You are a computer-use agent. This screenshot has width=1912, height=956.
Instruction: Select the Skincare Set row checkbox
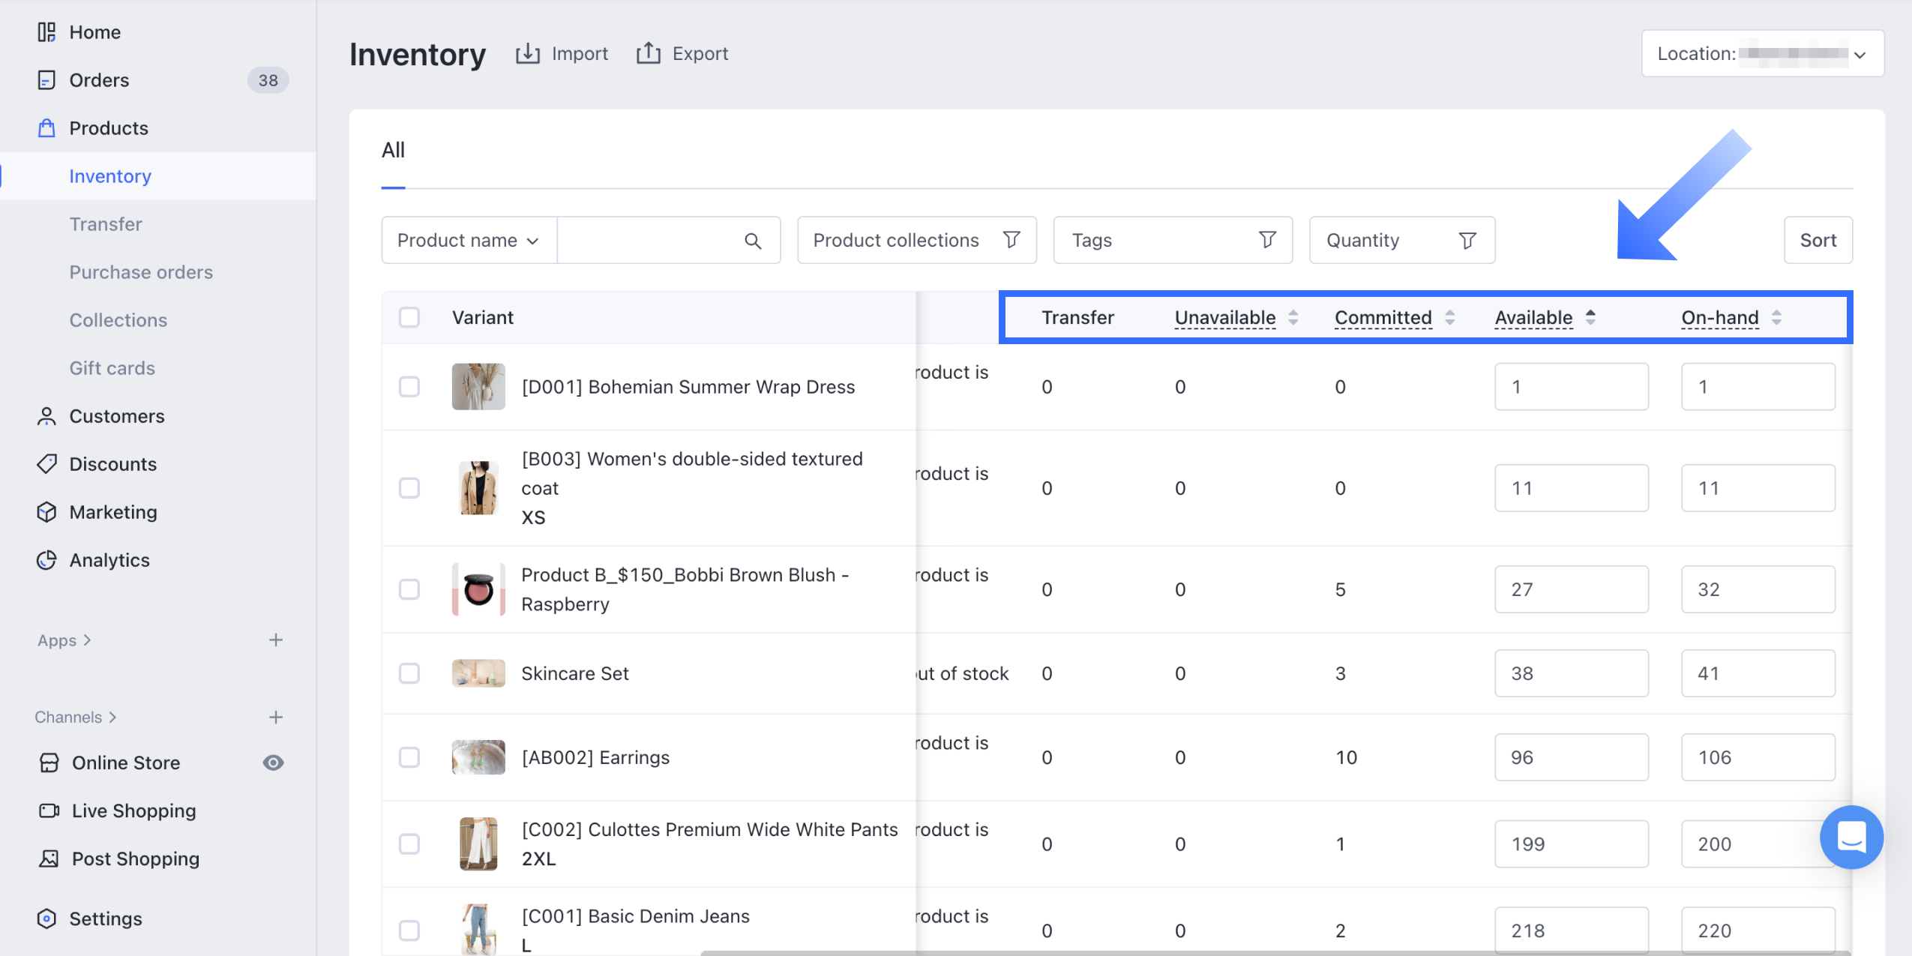409,673
